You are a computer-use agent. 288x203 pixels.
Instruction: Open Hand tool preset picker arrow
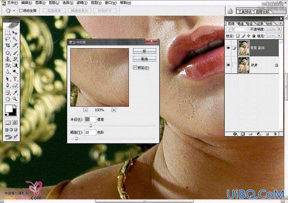[x=14, y=11]
